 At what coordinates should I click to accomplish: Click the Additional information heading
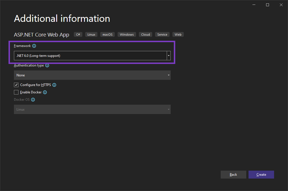[62, 19]
